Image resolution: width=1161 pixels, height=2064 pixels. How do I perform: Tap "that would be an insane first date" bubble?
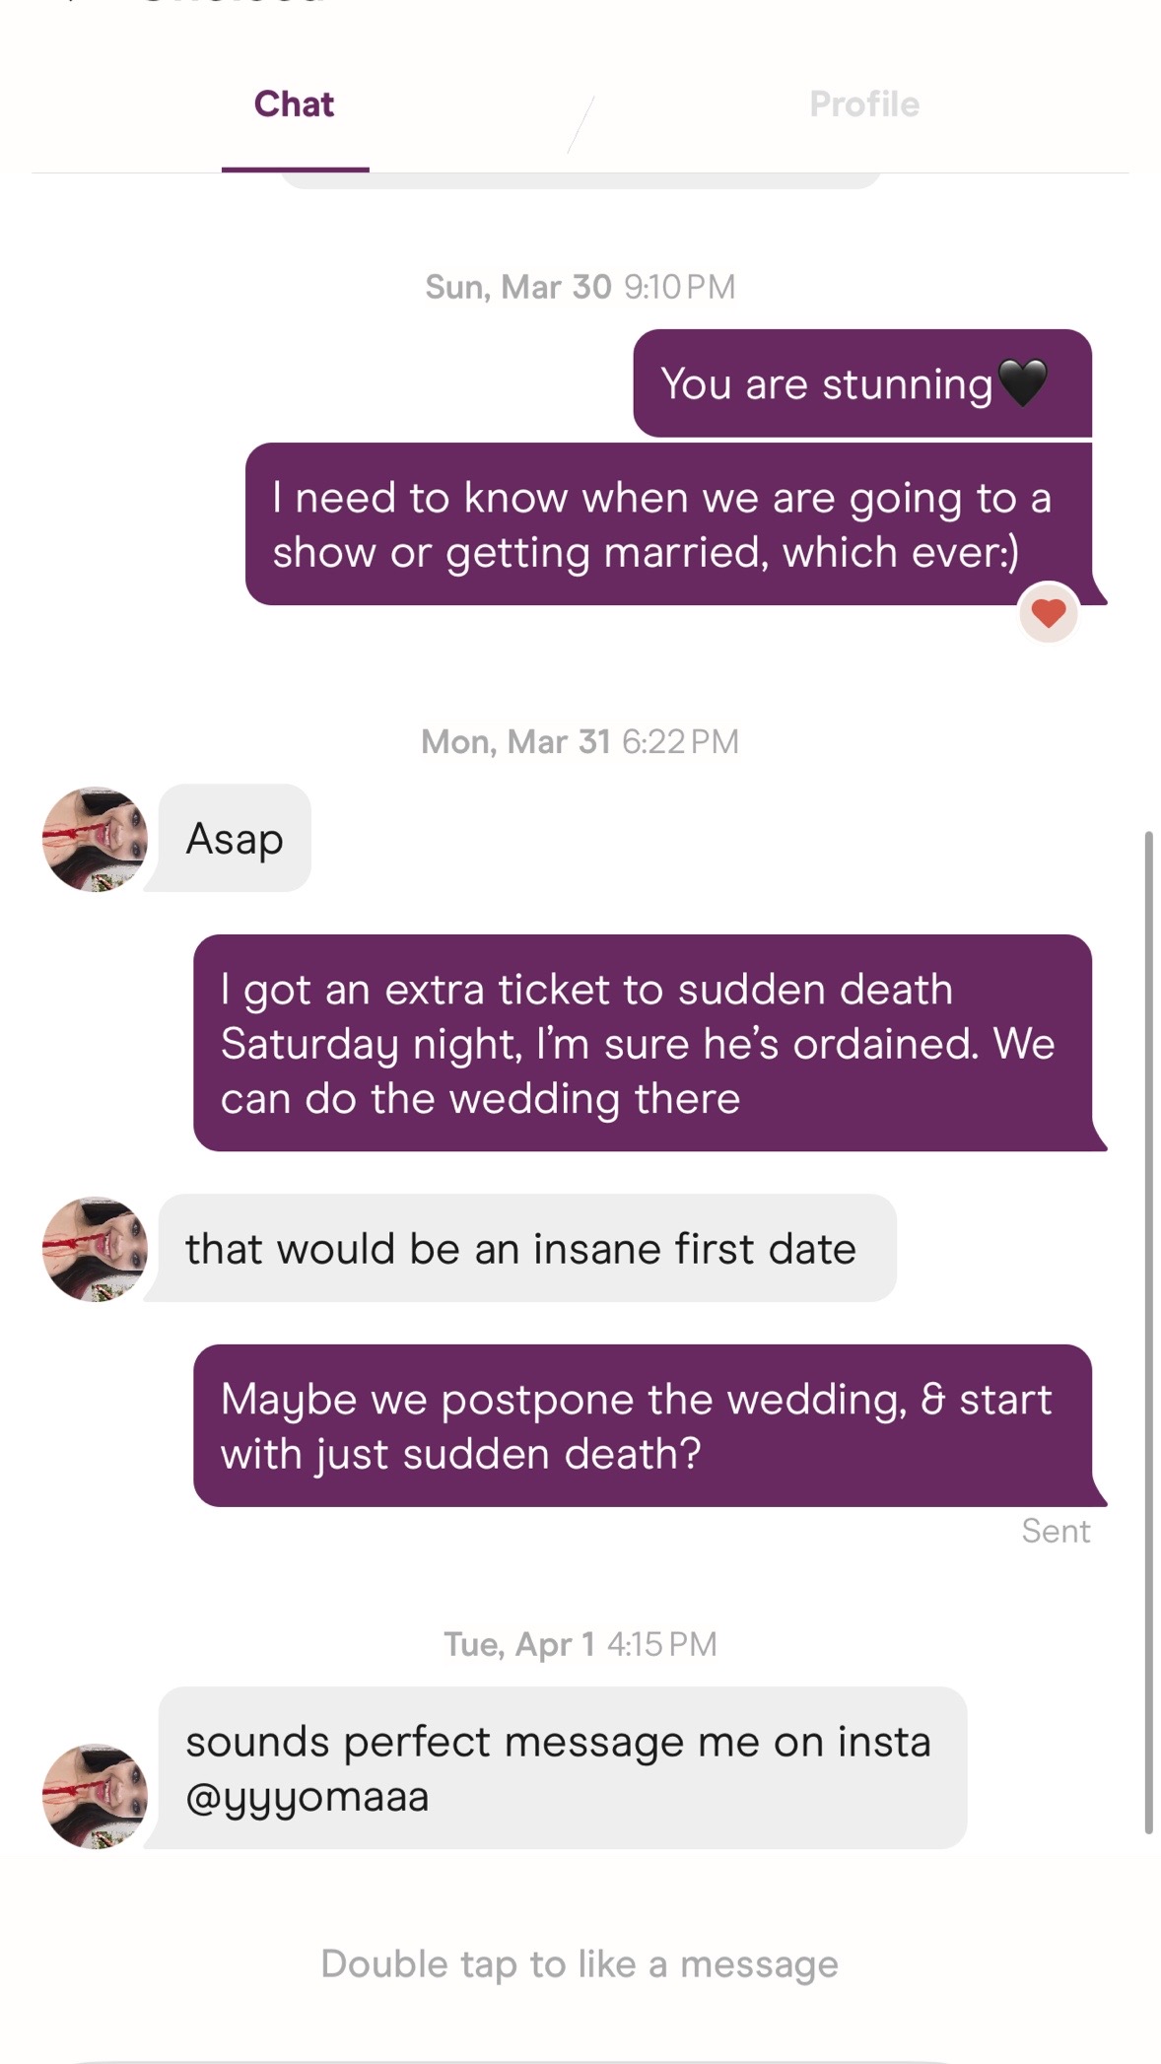[x=527, y=1249]
